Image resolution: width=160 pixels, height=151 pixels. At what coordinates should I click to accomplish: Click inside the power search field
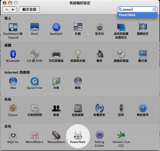tap(137, 9)
